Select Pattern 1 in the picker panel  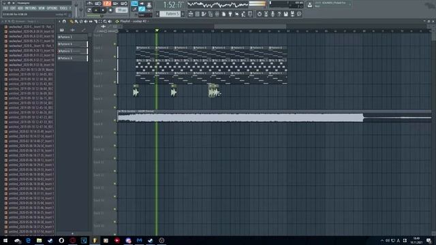(72, 37)
